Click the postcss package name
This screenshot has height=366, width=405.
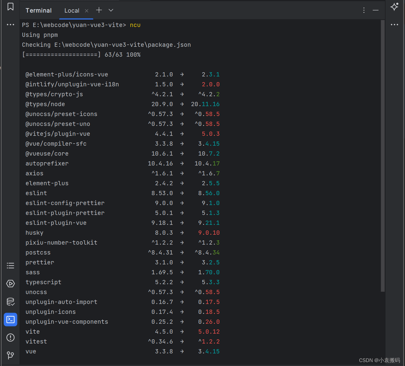(x=38, y=252)
